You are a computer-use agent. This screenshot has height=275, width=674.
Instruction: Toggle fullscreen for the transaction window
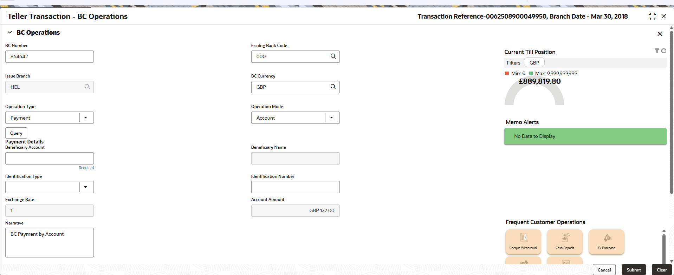pyautogui.click(x=652, y=16)
